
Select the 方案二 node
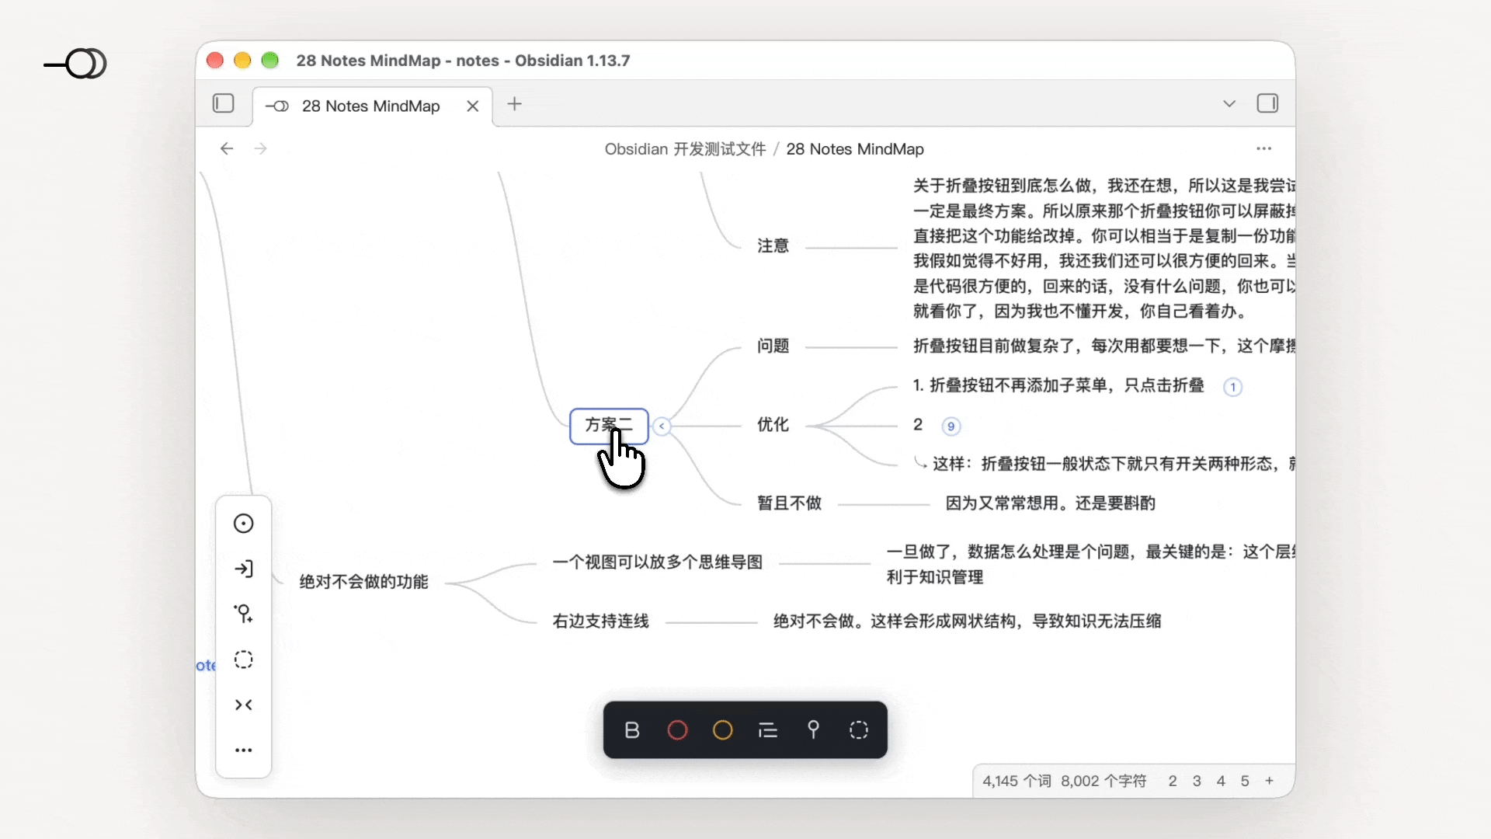coord(609,426)
